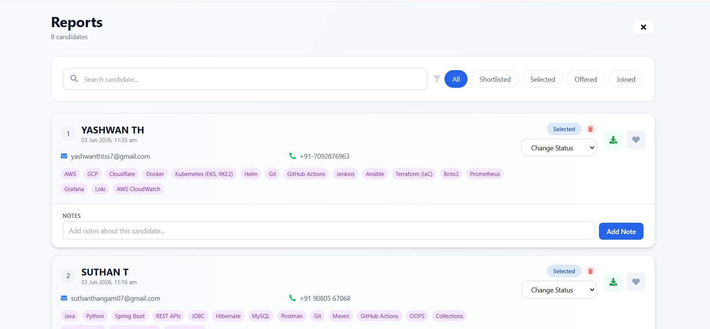This screenshot has height=329, width=710.
Task: Close the Reports panel with X button
Action: (643, 27)
